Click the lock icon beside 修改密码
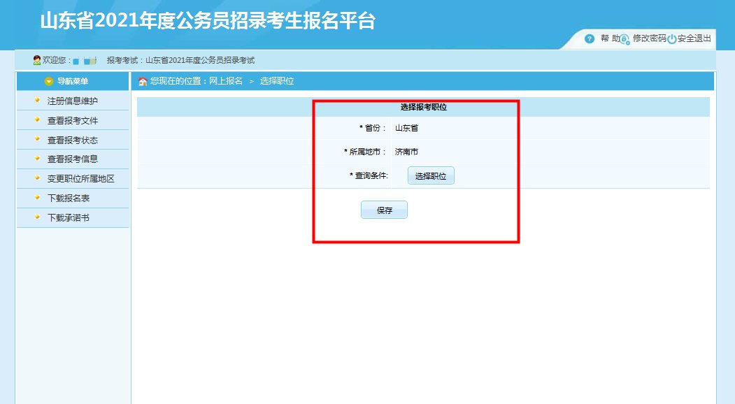The image size is (735, 404). pyautogui.click(x=625, y=39)
